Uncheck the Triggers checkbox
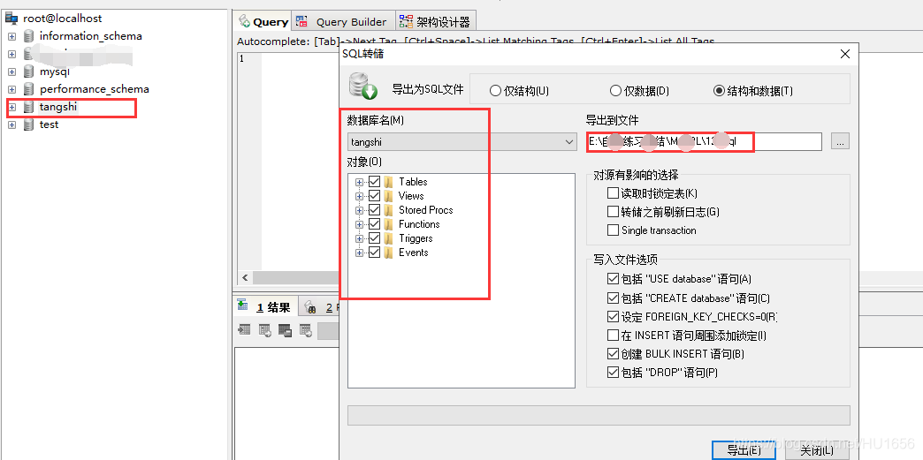 tap(374, 238)
